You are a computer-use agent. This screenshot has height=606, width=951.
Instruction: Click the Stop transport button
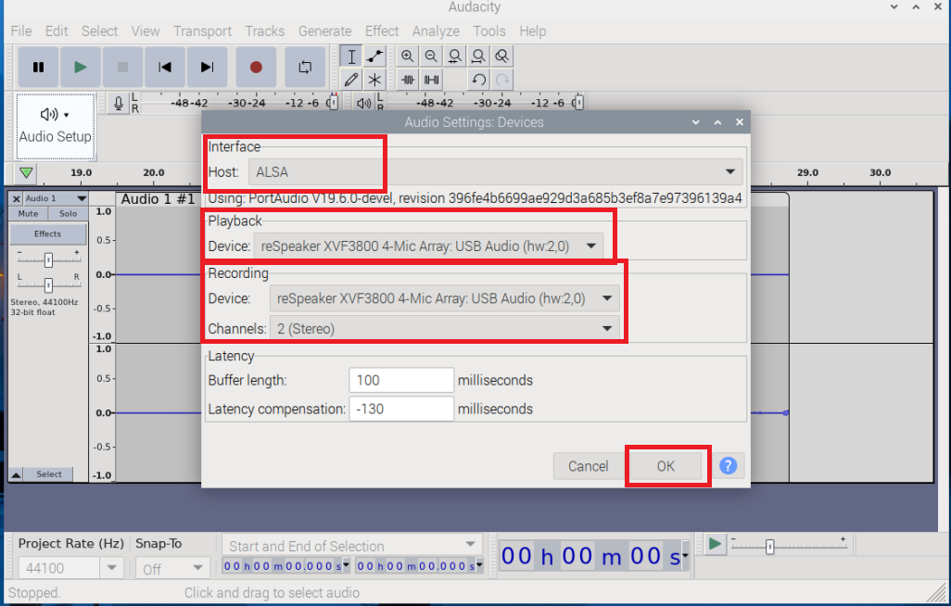(122, 68)
